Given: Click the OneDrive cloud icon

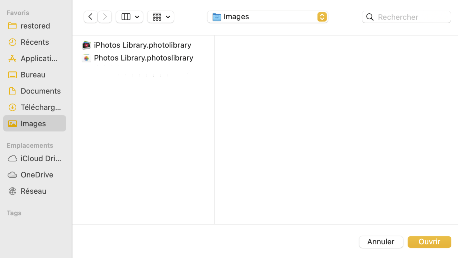Looking at the screenshot, I should coord(12,175).
